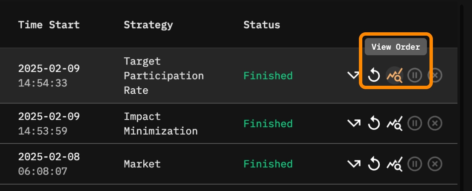
Task: Open View Order for Target Participation Rate
Action: 394,76
